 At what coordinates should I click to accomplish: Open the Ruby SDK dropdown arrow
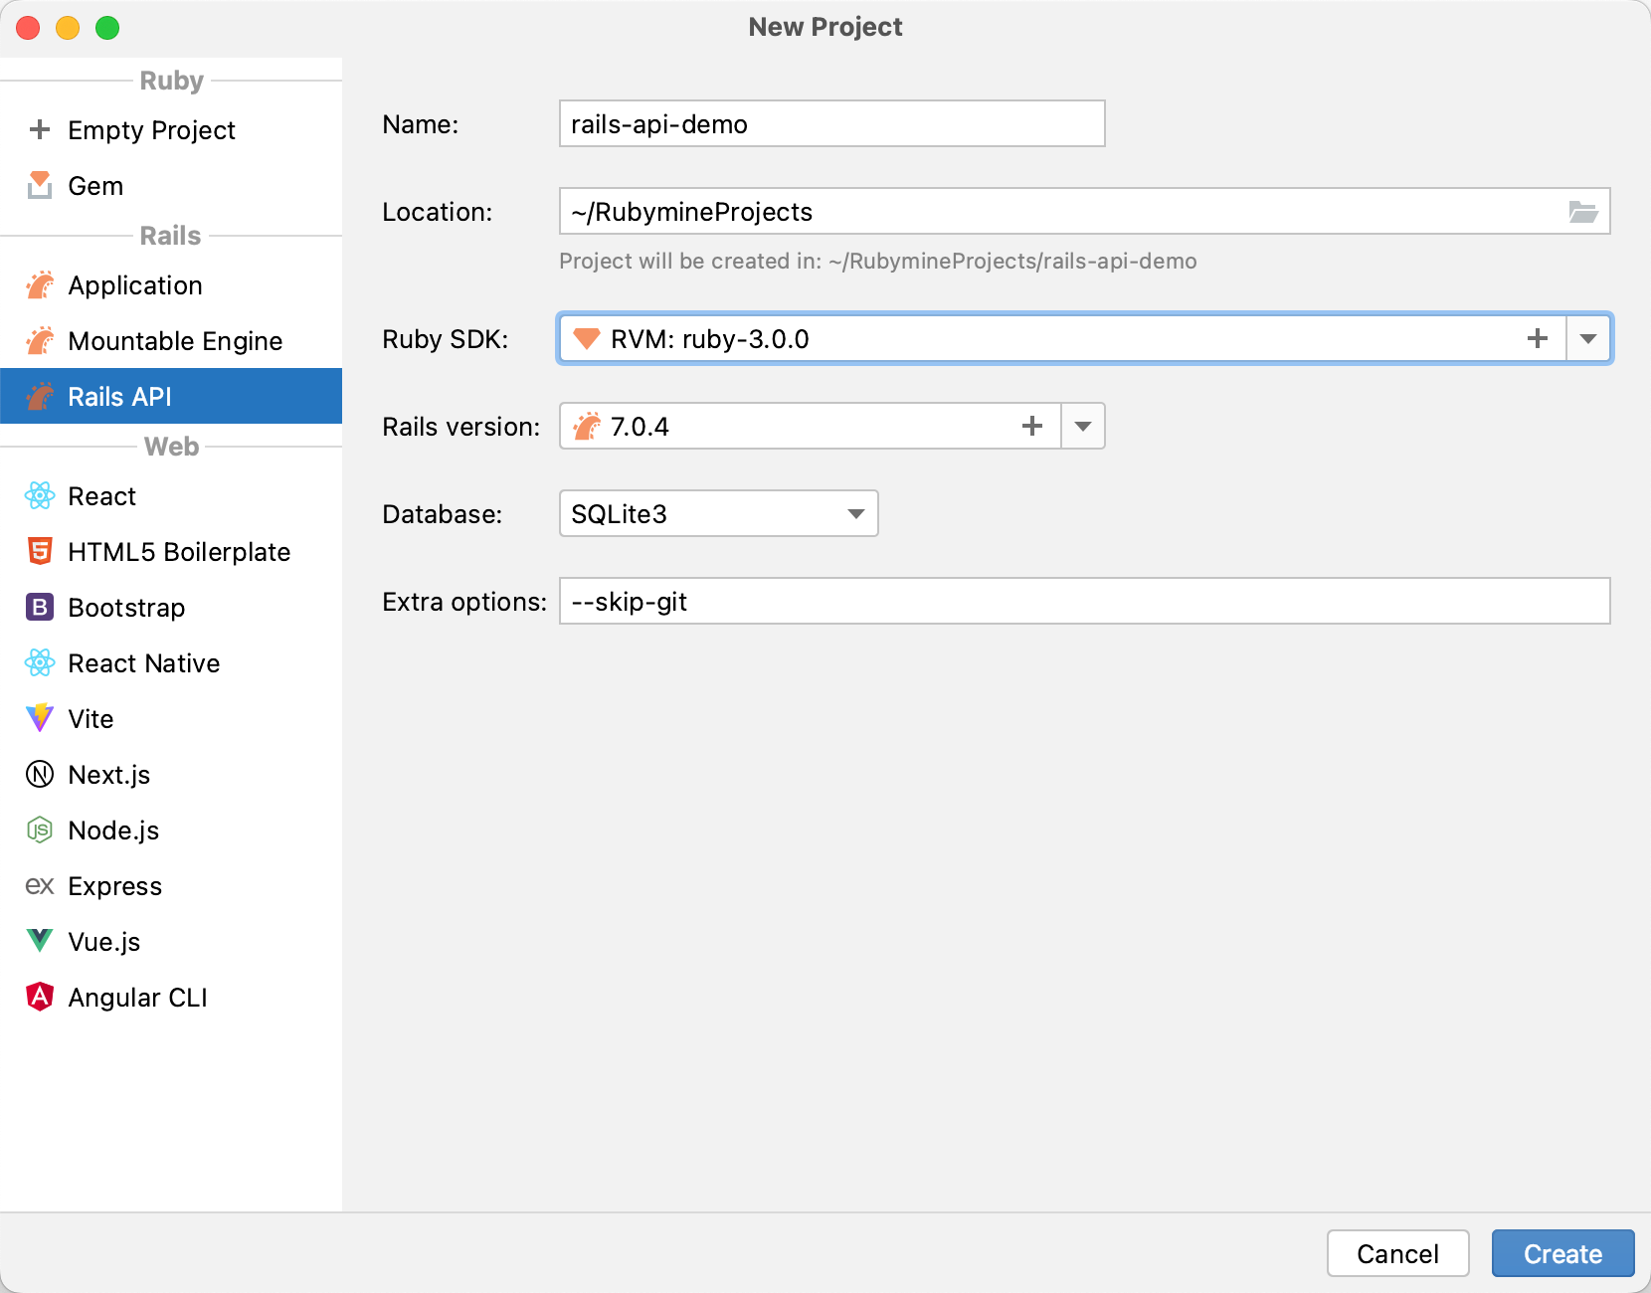point(1589,338)
